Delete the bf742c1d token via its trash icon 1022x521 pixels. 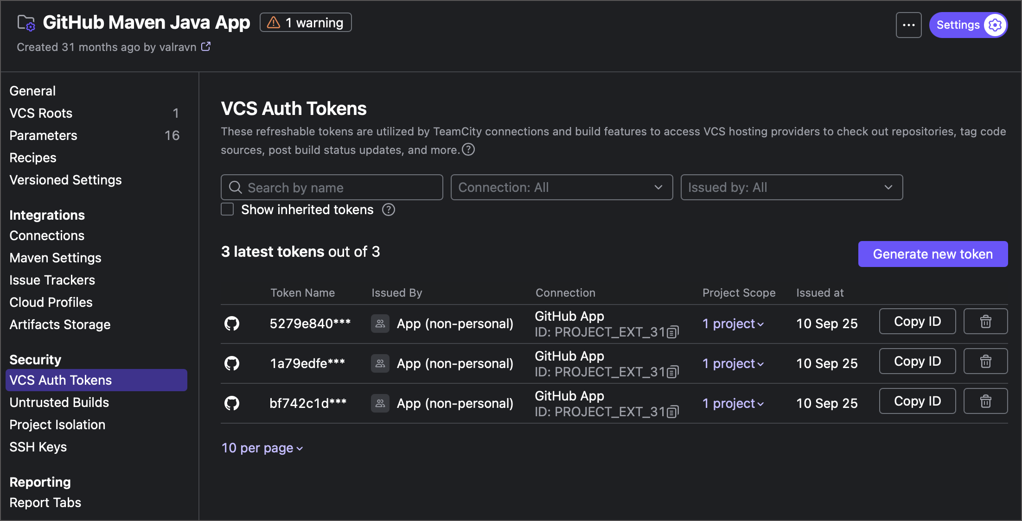(x=985, y=401)
